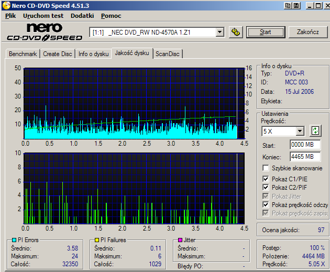Click the drive options icon button

[236, 32]
